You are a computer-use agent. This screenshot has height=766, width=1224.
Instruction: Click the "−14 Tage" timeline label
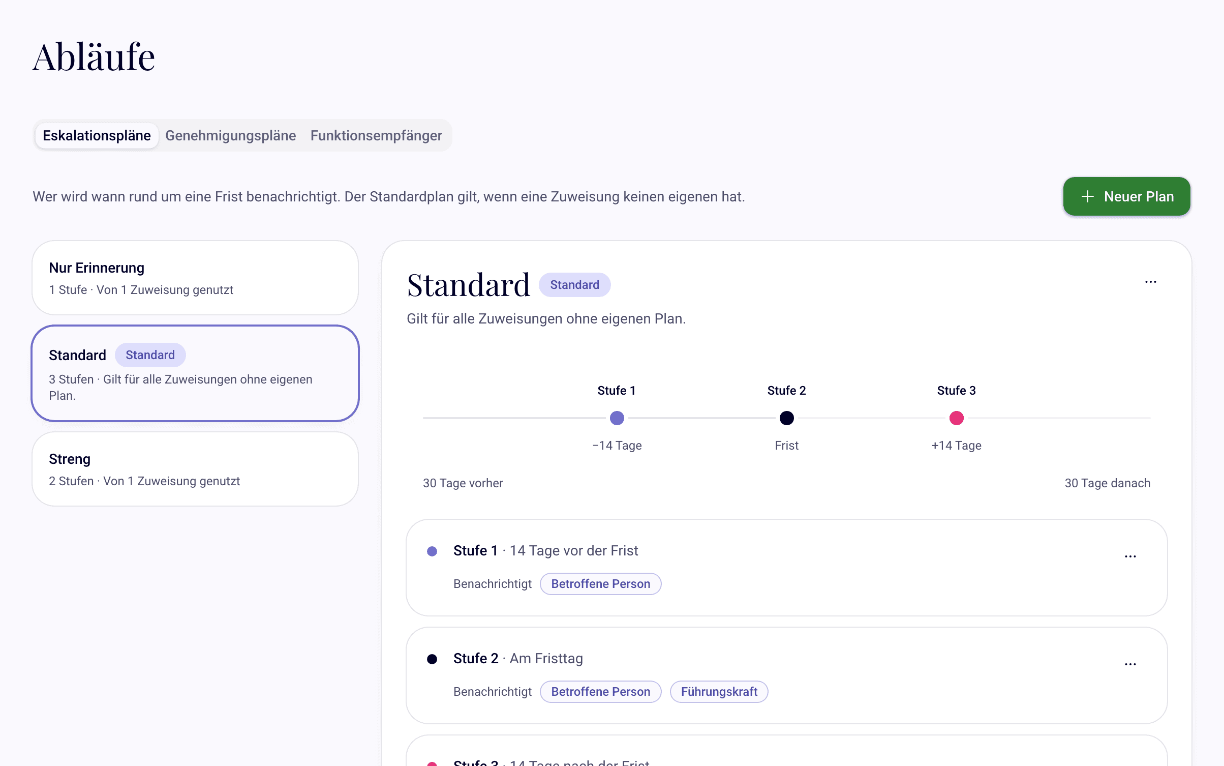click(617, 446)
